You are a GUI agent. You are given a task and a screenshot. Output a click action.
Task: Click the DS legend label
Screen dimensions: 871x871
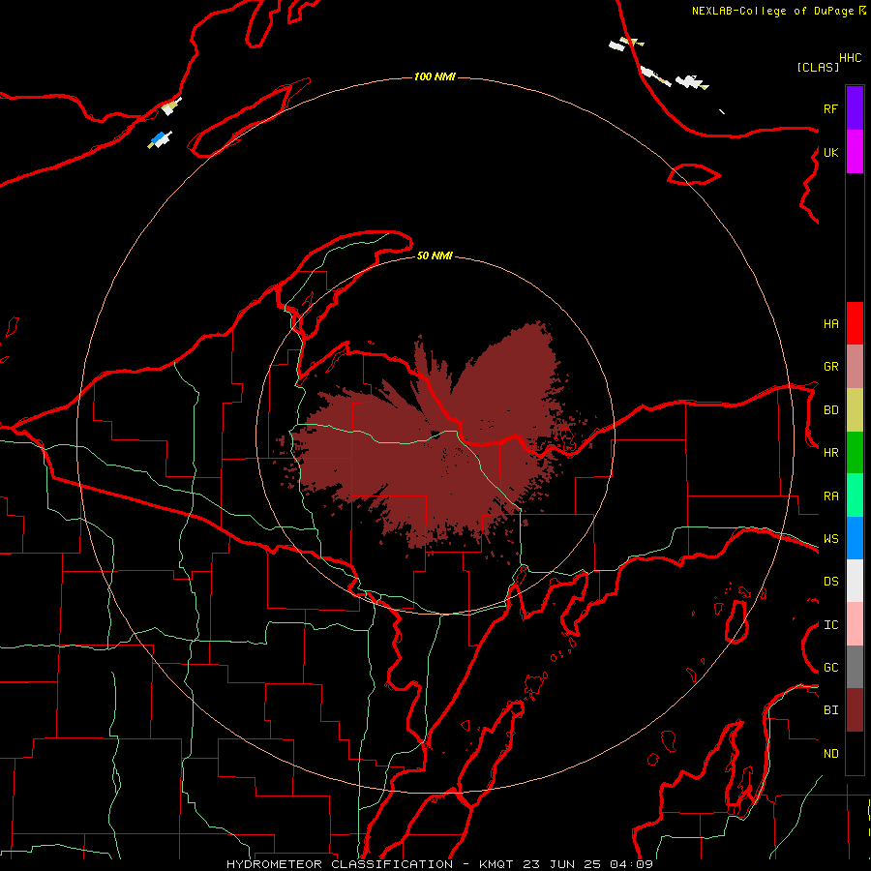click(x=830, y=582)
